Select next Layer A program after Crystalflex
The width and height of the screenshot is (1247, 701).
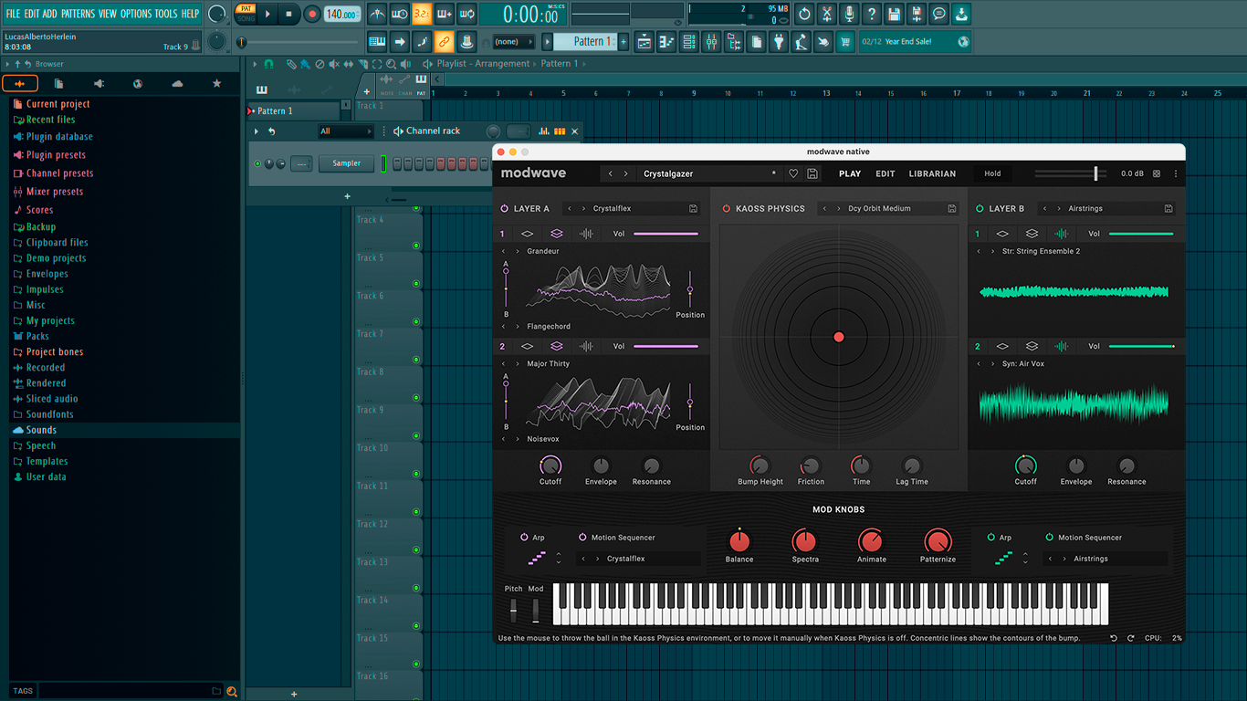(583, 209)
